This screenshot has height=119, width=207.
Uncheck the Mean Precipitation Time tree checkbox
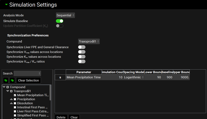pyautogui.click(x=15, y=95)
